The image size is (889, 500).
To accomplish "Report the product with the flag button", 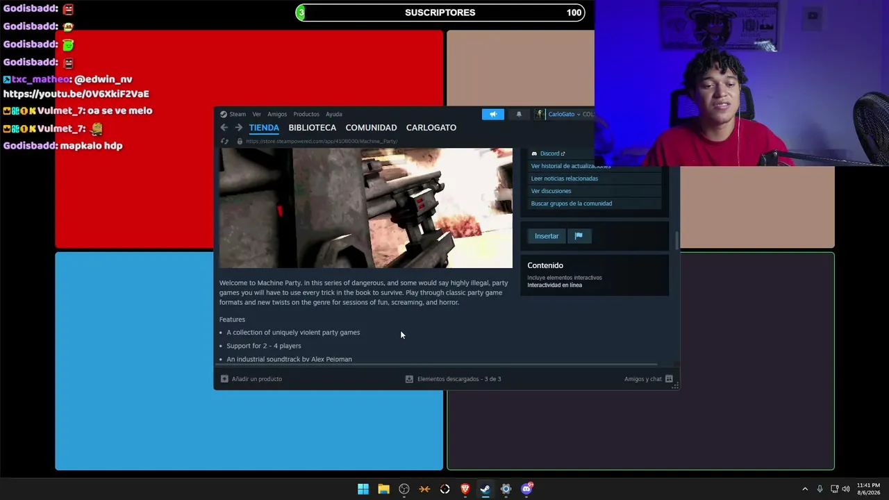I will click(x=579, y=236).
